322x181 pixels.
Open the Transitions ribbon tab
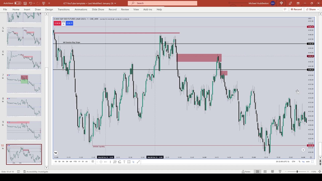[63, 10]
